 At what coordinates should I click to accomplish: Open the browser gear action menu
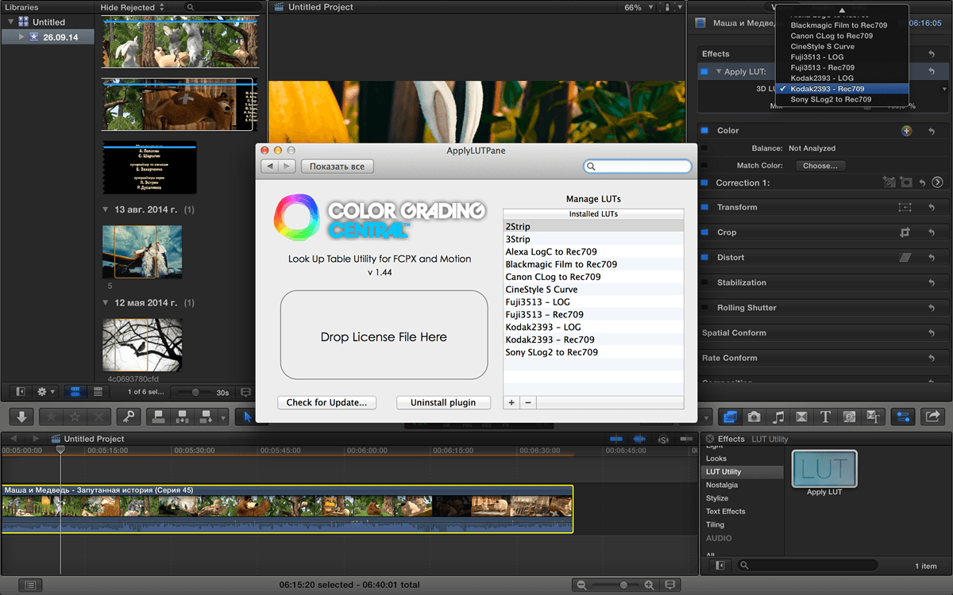(46, 392)
